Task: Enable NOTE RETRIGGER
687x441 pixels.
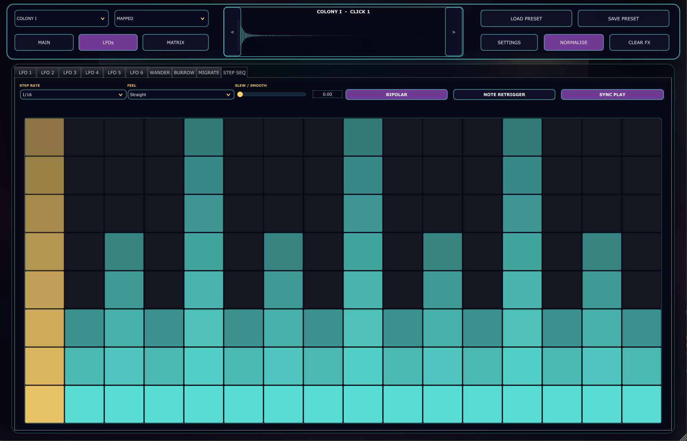Action: (504, 95)
